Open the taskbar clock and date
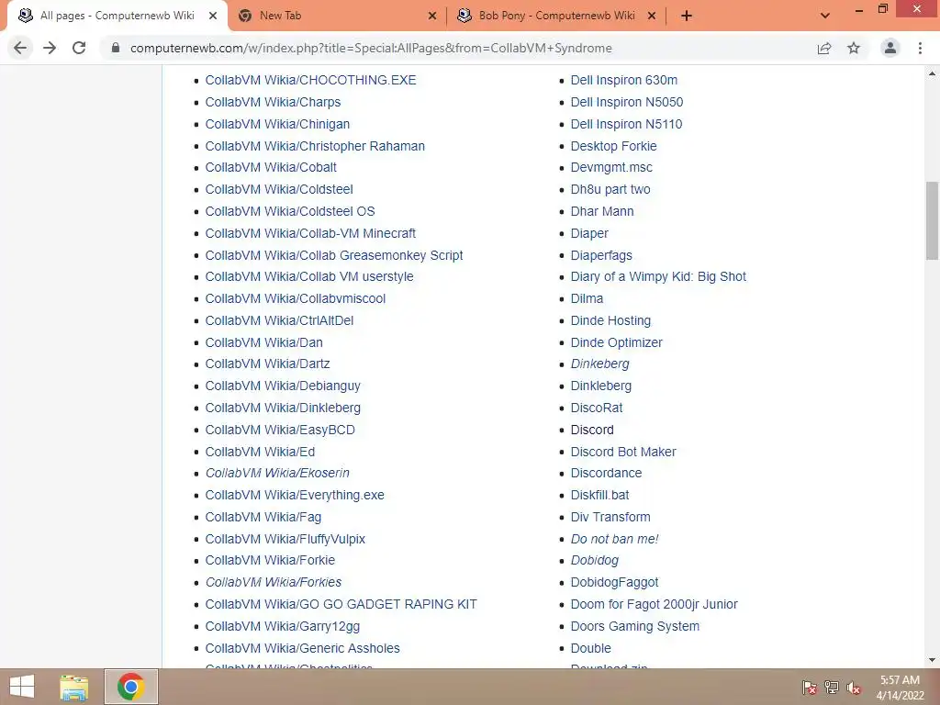 [900, 688]
